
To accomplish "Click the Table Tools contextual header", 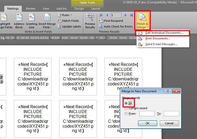I will tap(87, 3).
